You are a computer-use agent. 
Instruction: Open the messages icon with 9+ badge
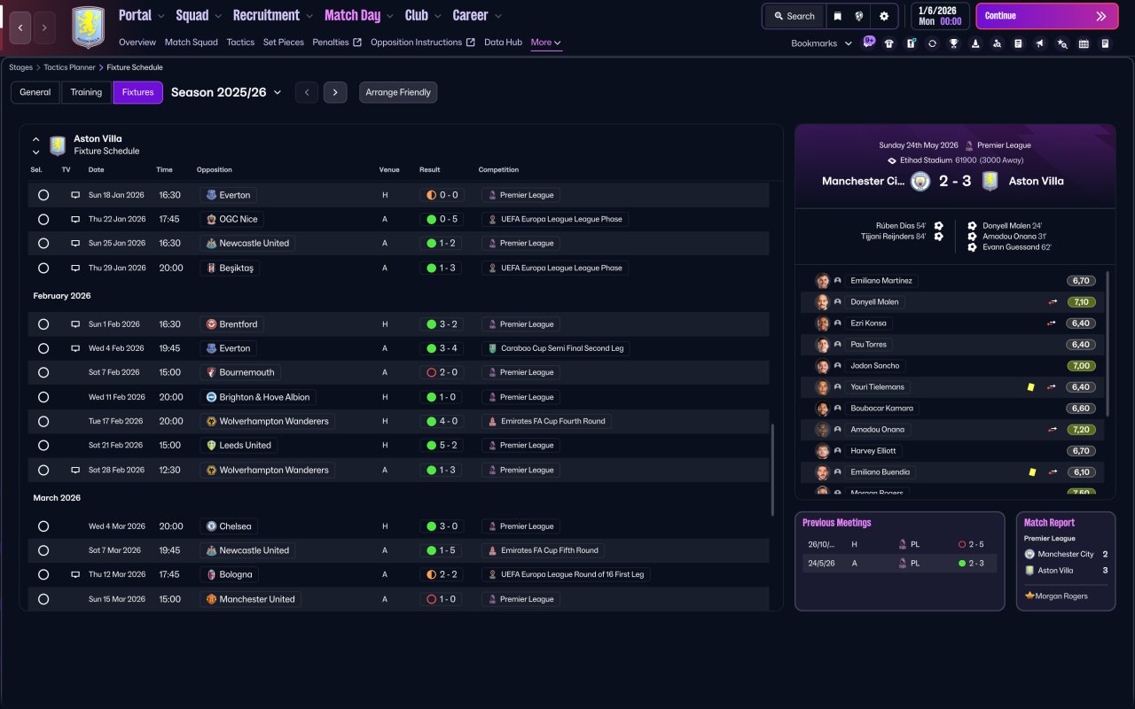click(868, 43)
